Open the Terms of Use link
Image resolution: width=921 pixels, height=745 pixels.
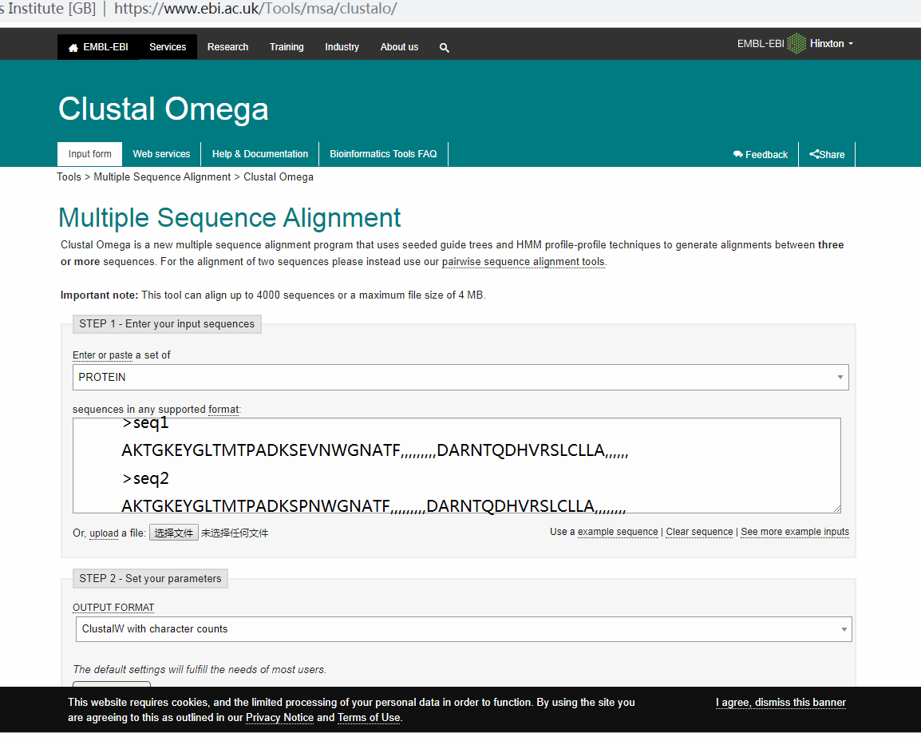369,717
